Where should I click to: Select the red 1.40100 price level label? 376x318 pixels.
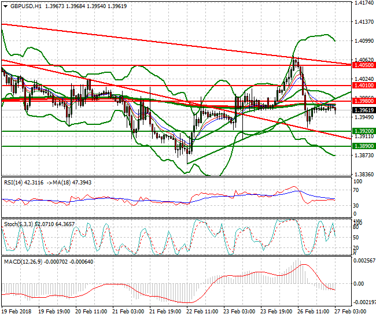tap(364, 86)
